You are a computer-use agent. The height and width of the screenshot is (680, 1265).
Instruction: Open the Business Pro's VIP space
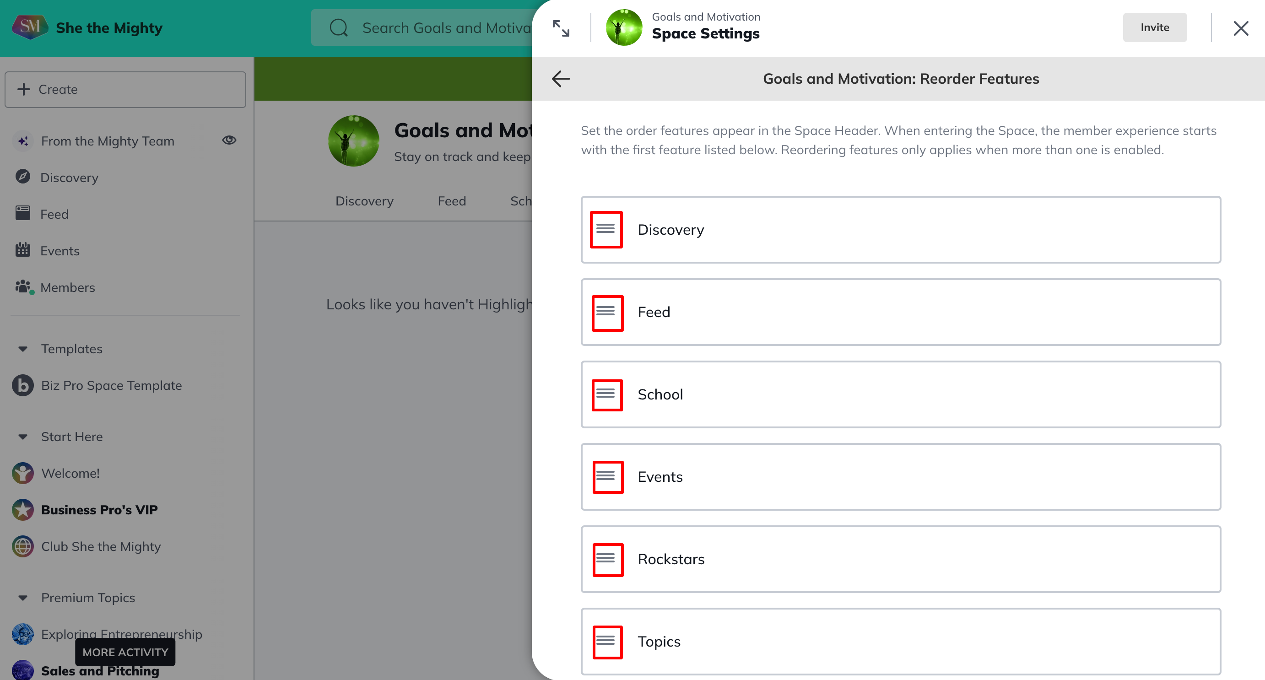click(x=99, y=510)
